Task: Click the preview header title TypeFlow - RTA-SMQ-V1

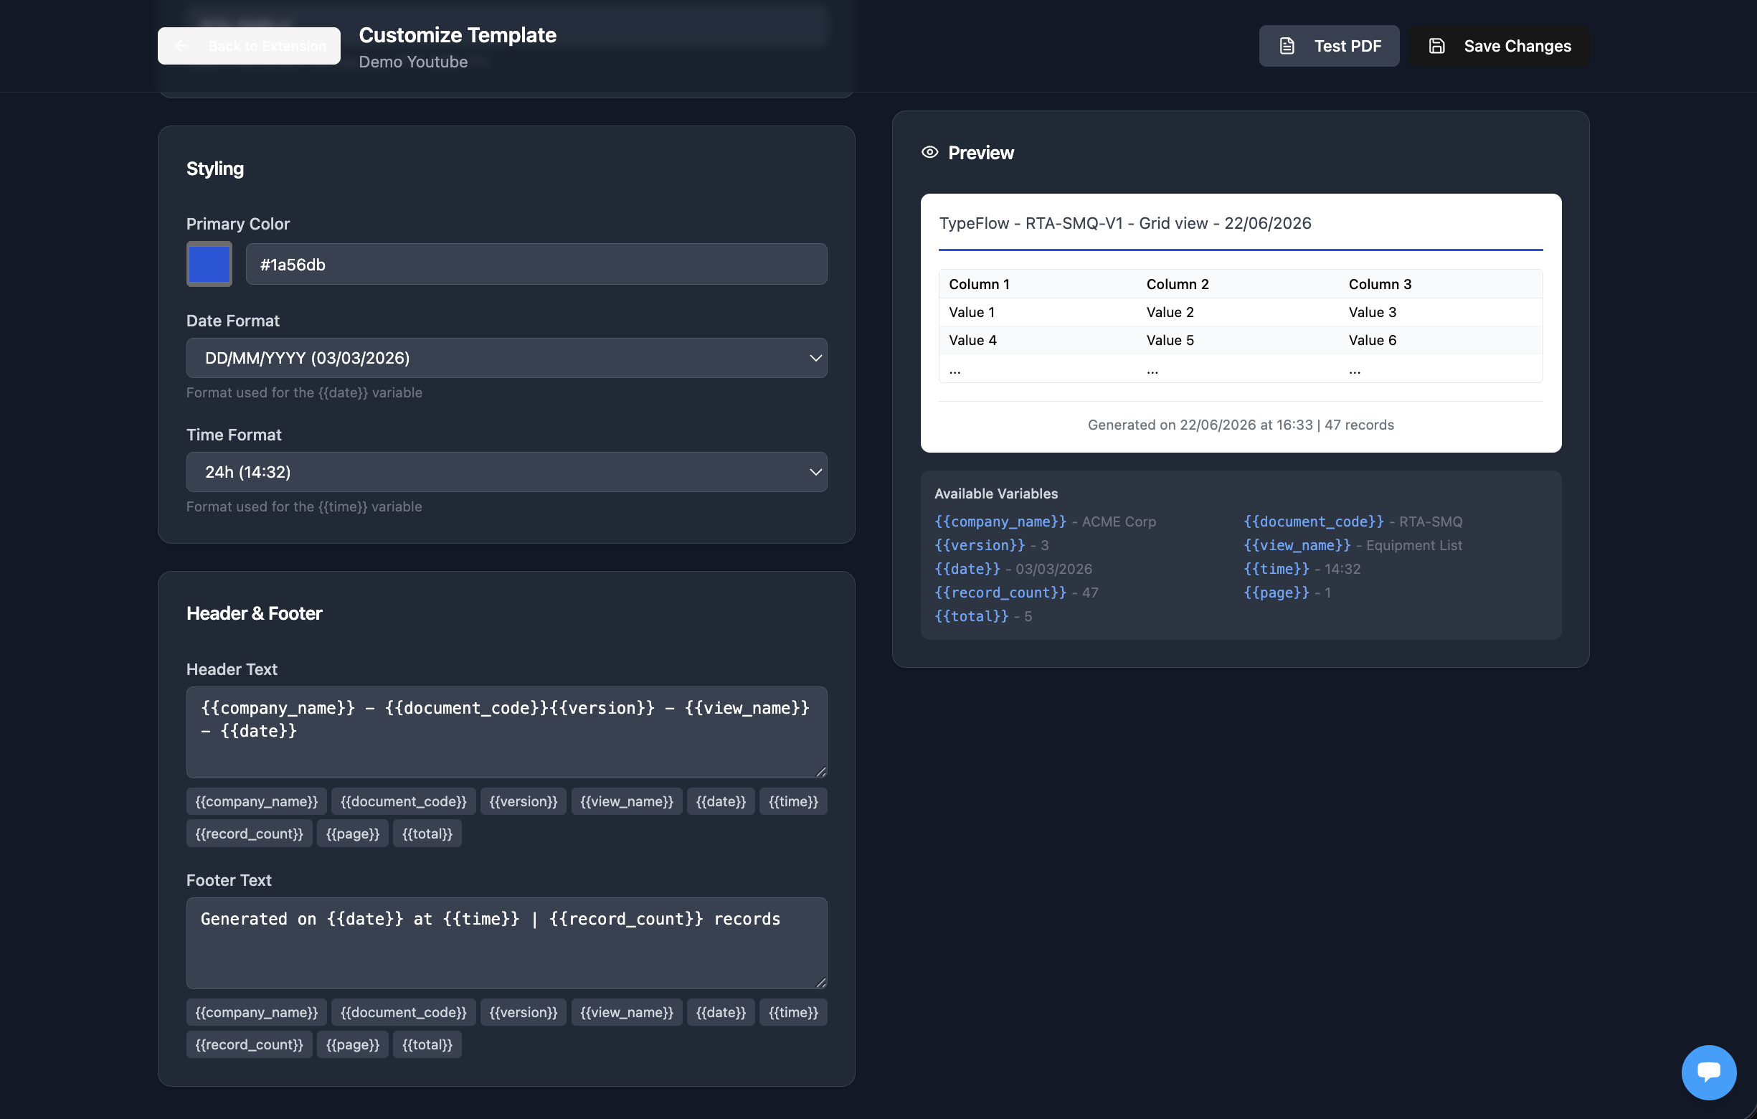Action: point(1124,223)
